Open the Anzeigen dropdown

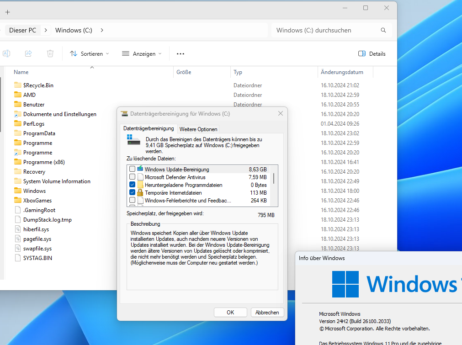[x=142, y=53]
